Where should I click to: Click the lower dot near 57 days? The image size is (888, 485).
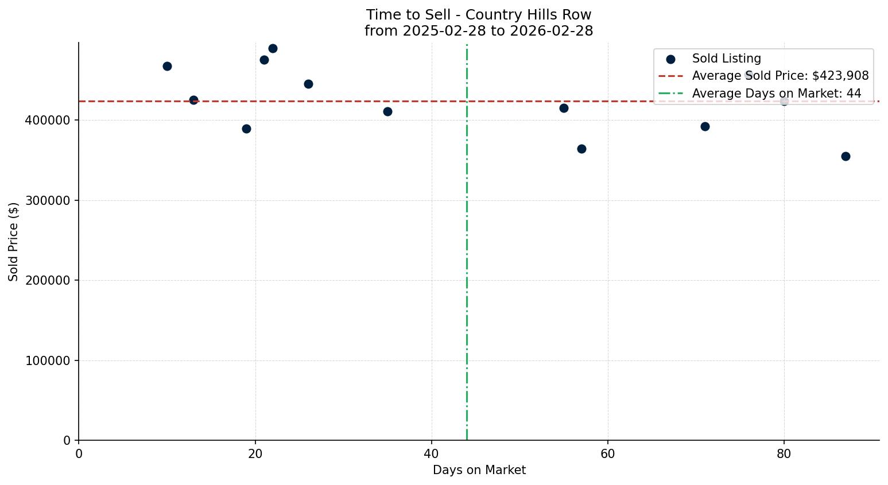581,149
